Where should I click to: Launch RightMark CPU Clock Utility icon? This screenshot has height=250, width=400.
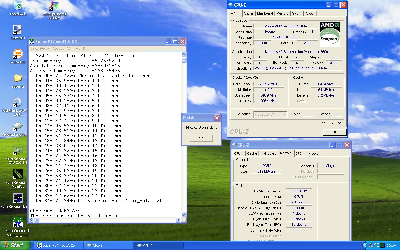(x=18, y=102)
